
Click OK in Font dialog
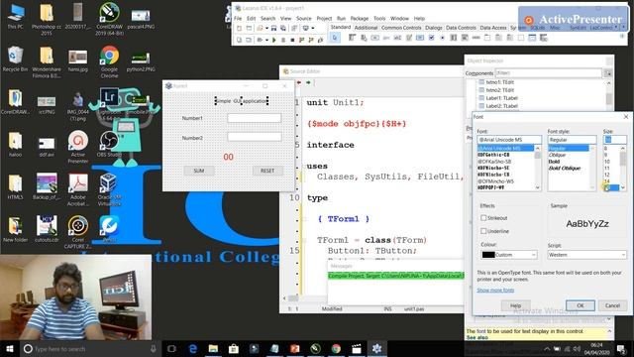581,305
